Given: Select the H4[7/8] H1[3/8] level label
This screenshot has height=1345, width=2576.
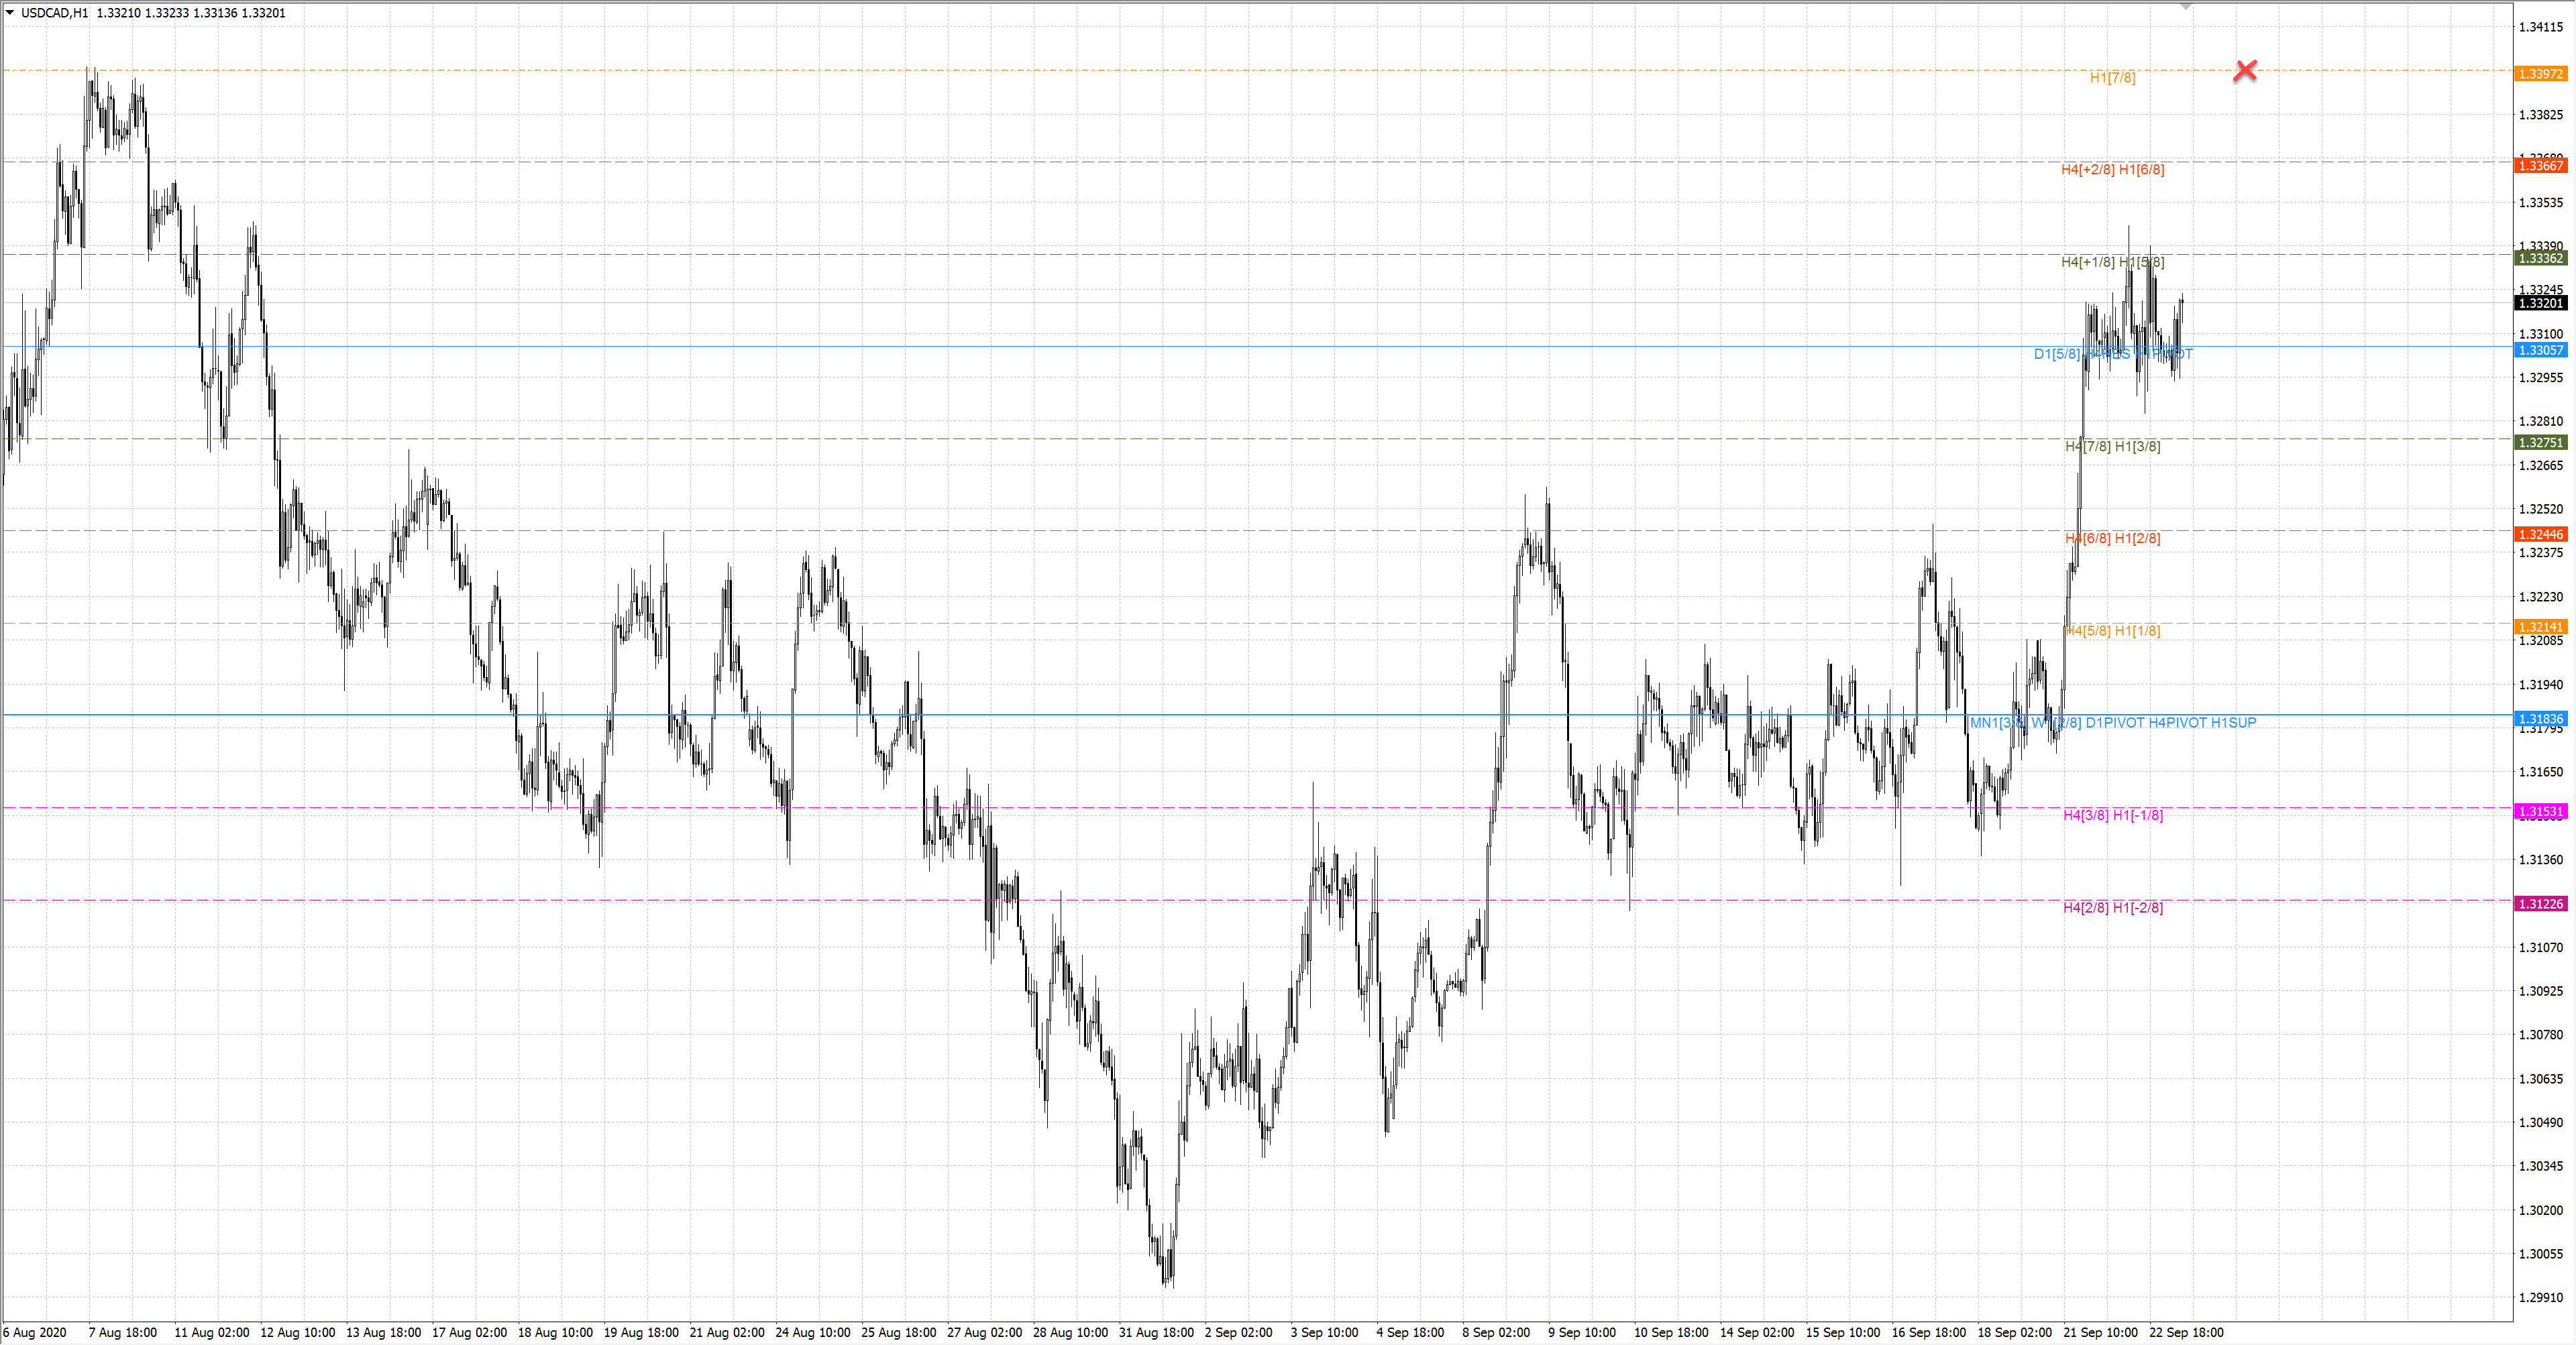Looking at the screenshot, I should [x=2112, y=447].
